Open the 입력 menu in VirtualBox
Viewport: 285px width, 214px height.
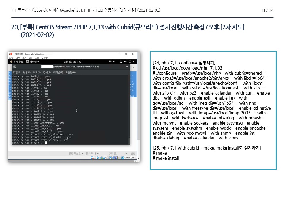(x=31, y=58)
